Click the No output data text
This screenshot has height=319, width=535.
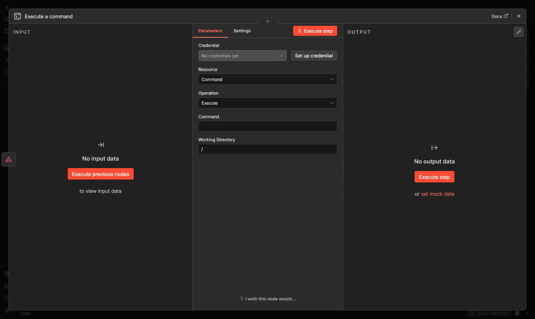(434, 161)
